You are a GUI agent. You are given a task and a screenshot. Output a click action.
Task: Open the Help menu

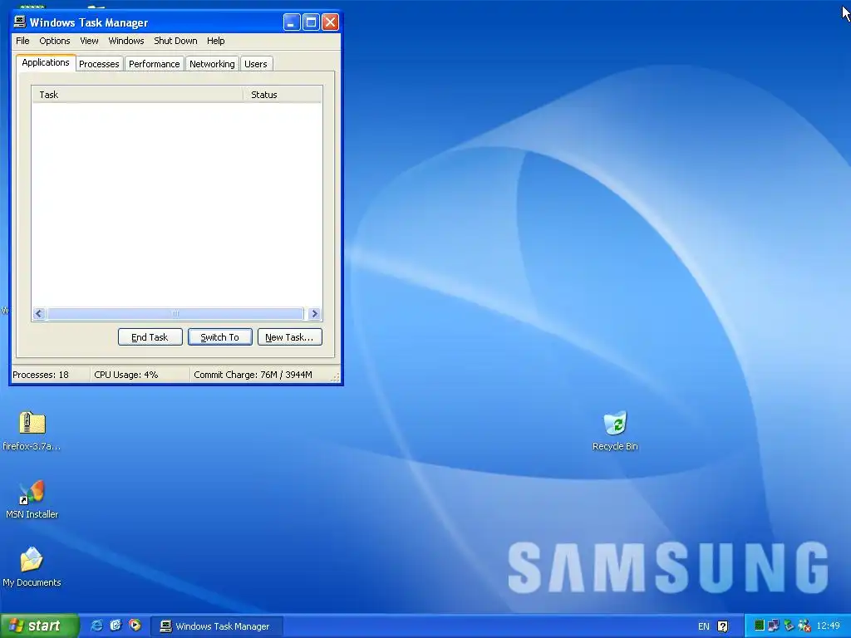pos(215,41)
